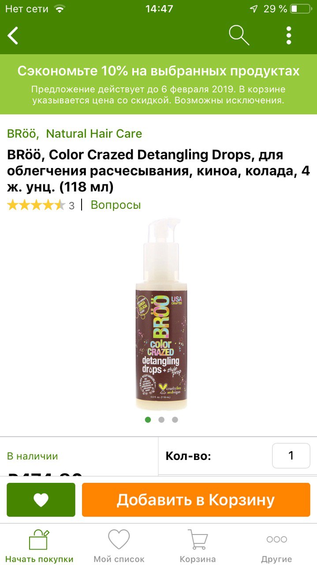The image size is (317, 565).
Task: Open the Другие more options tab
Action: (276, 546)
